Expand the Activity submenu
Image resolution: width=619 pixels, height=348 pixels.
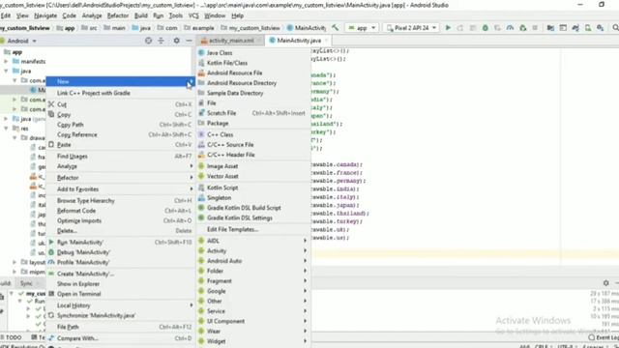tap(253, 250)
